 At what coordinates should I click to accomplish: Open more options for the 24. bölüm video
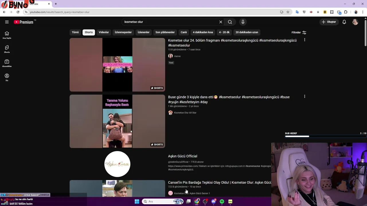point(304,40)
